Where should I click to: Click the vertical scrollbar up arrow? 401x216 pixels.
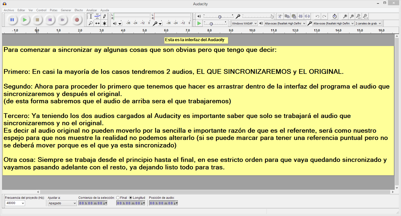pos(397,36)
